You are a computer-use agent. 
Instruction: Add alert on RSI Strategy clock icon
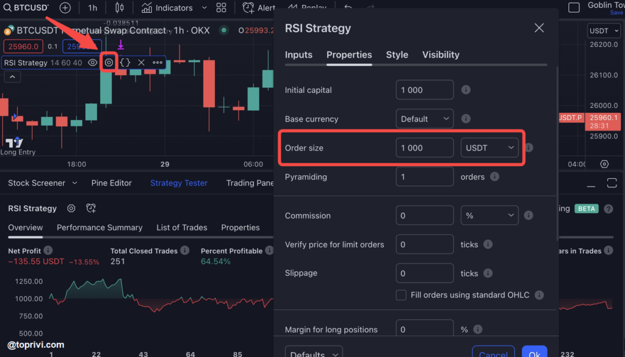[x=91, y=208]
